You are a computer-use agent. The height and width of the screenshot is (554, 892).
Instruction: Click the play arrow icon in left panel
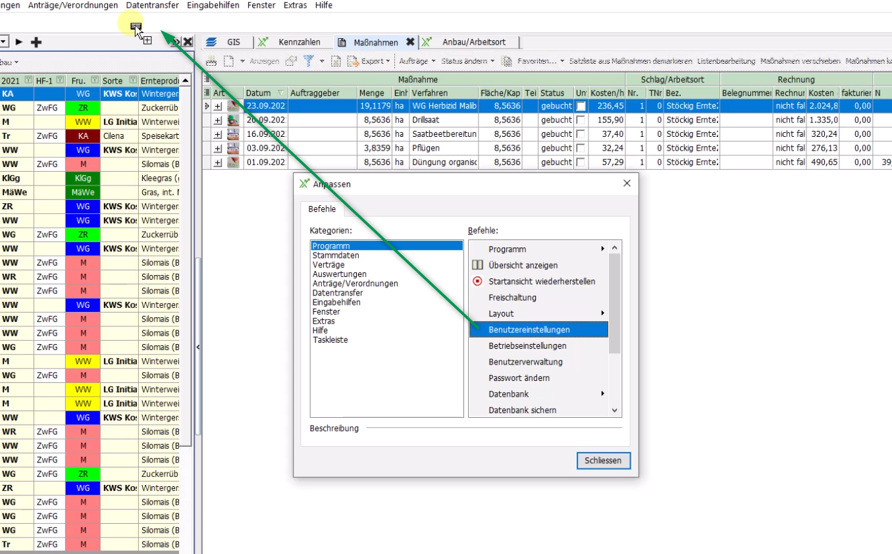point(19,42)
